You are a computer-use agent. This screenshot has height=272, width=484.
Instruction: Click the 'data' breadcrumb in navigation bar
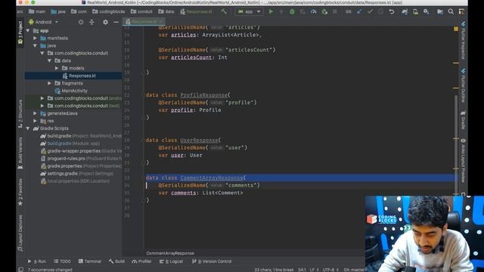click(166, 12)
